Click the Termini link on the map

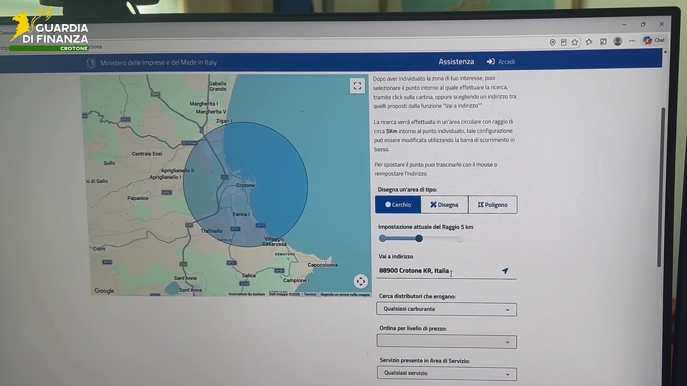pos(310,294)
